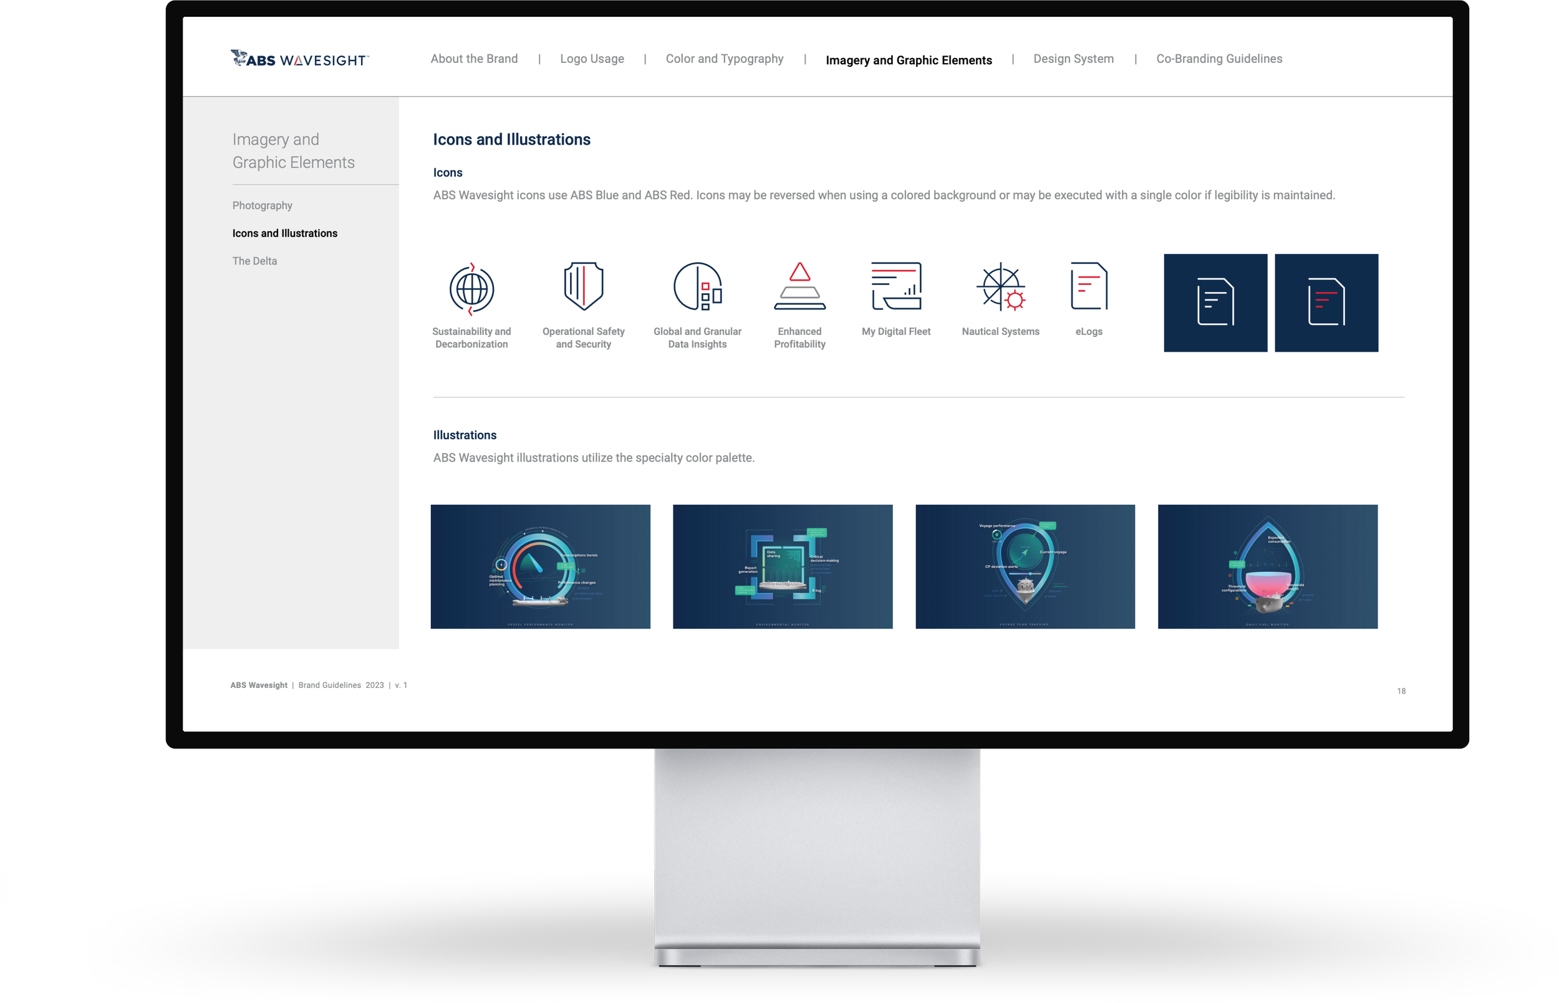This screenshot has height=1003, width=1559.
Task: Navigate to Co-Branding Guidelines tab
Action: (x=1219, y=59)
